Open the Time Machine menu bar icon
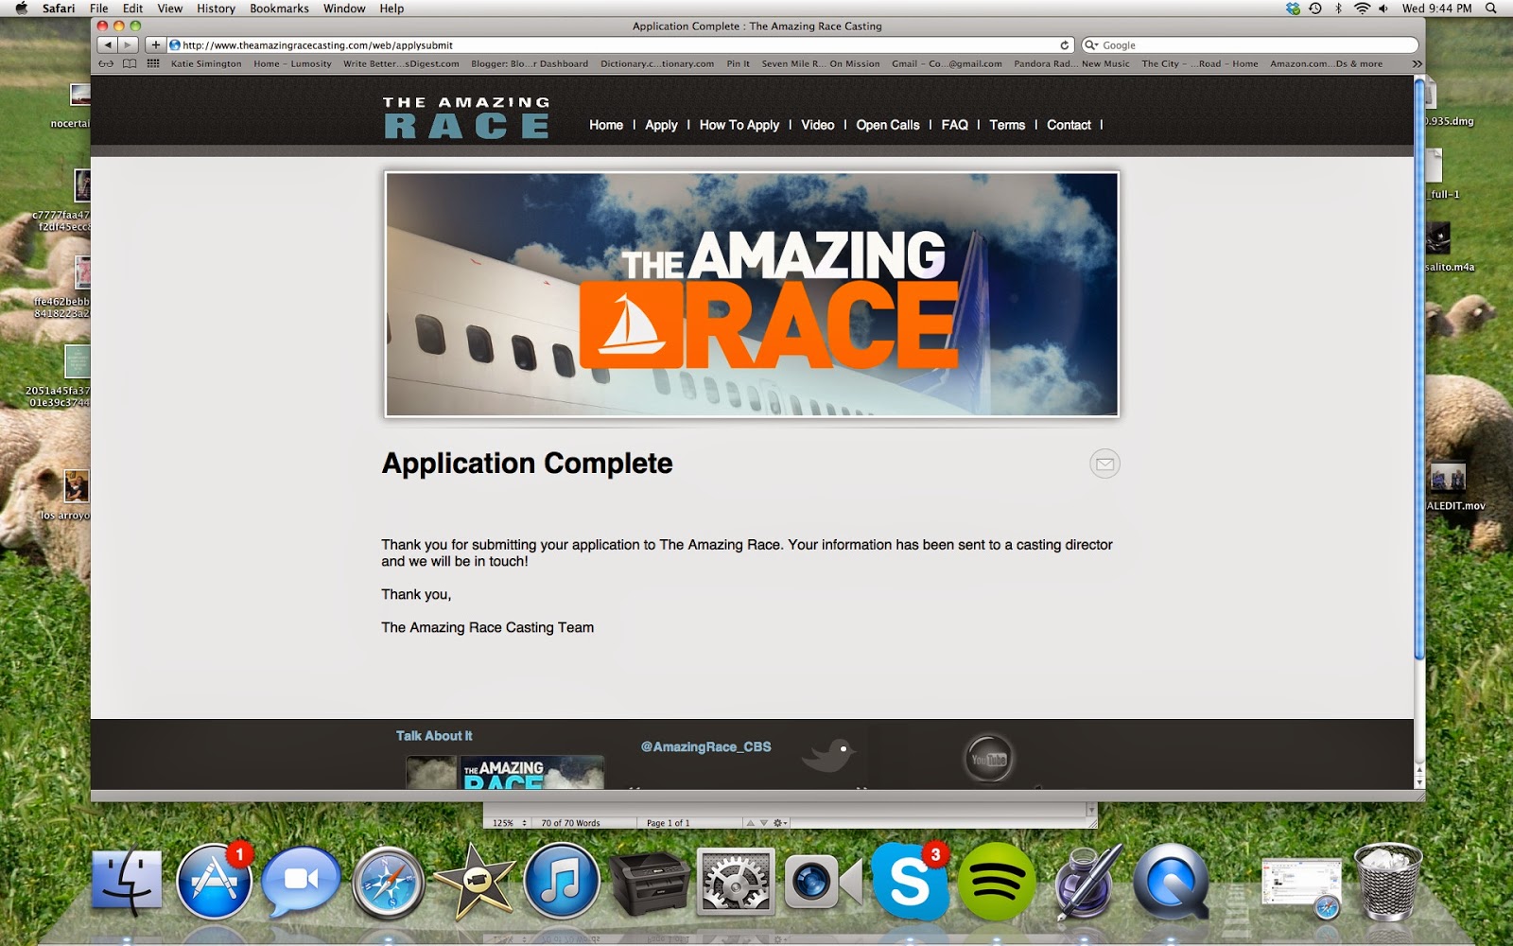This screenshot has width=1513, height=946. (x=1315, y=9)
